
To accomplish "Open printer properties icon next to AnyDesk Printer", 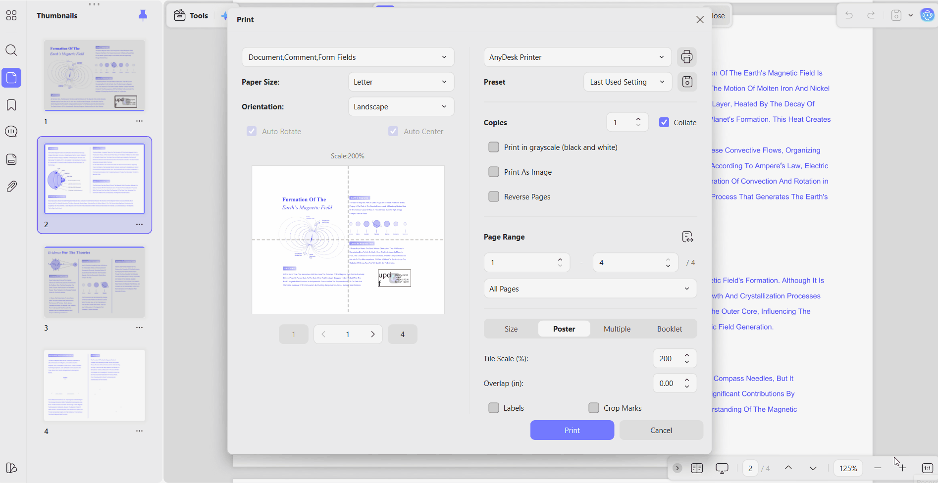I will [x=687, y=57].
